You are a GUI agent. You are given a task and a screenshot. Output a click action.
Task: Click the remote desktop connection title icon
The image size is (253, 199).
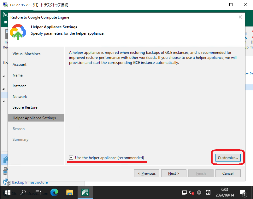pyautogui.click(x=5, y=5)
